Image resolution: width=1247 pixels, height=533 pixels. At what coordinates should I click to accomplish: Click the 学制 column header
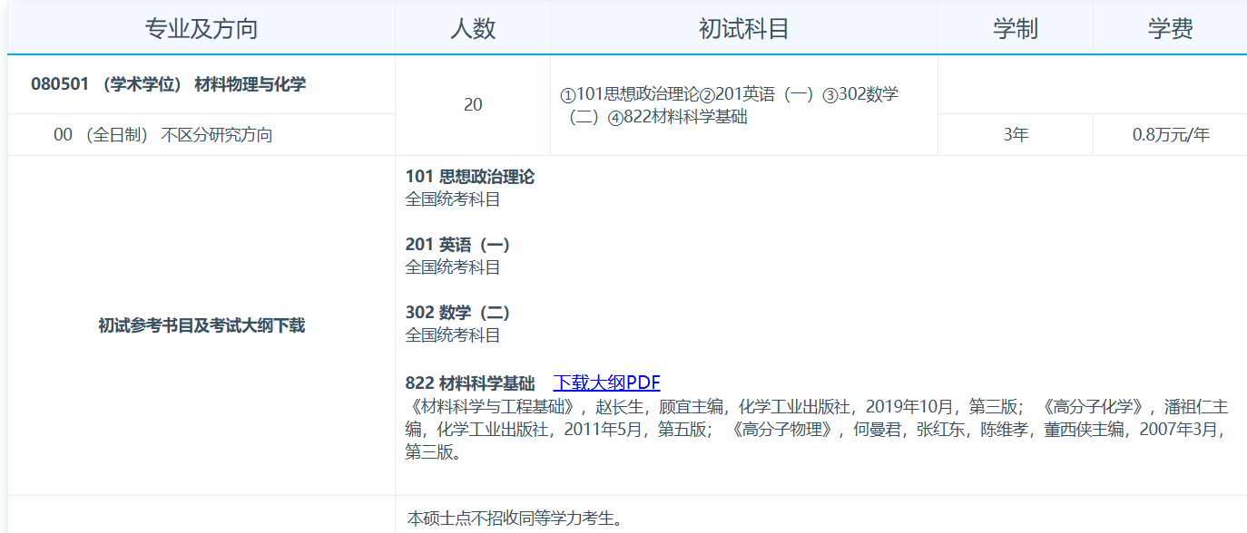pos(1014,27)
